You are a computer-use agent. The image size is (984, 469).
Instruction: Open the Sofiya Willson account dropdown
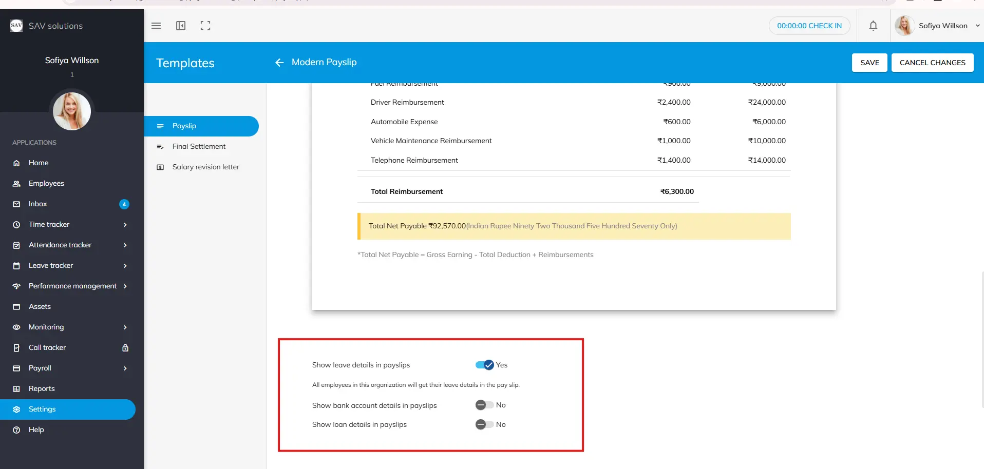click(x=977, y=26)
